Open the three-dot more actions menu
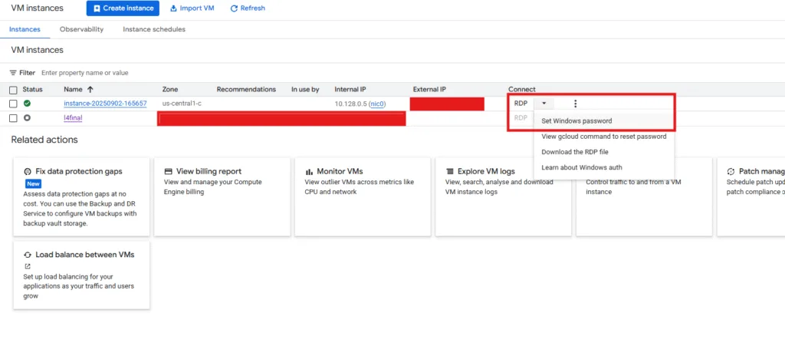785x353 pixels. click(x=575, y=104)
